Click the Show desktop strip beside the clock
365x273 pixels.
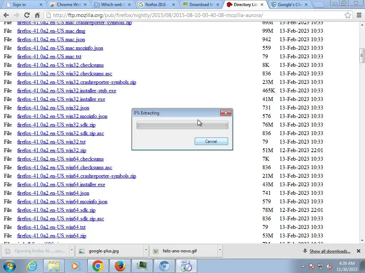(x=363, y=266)
